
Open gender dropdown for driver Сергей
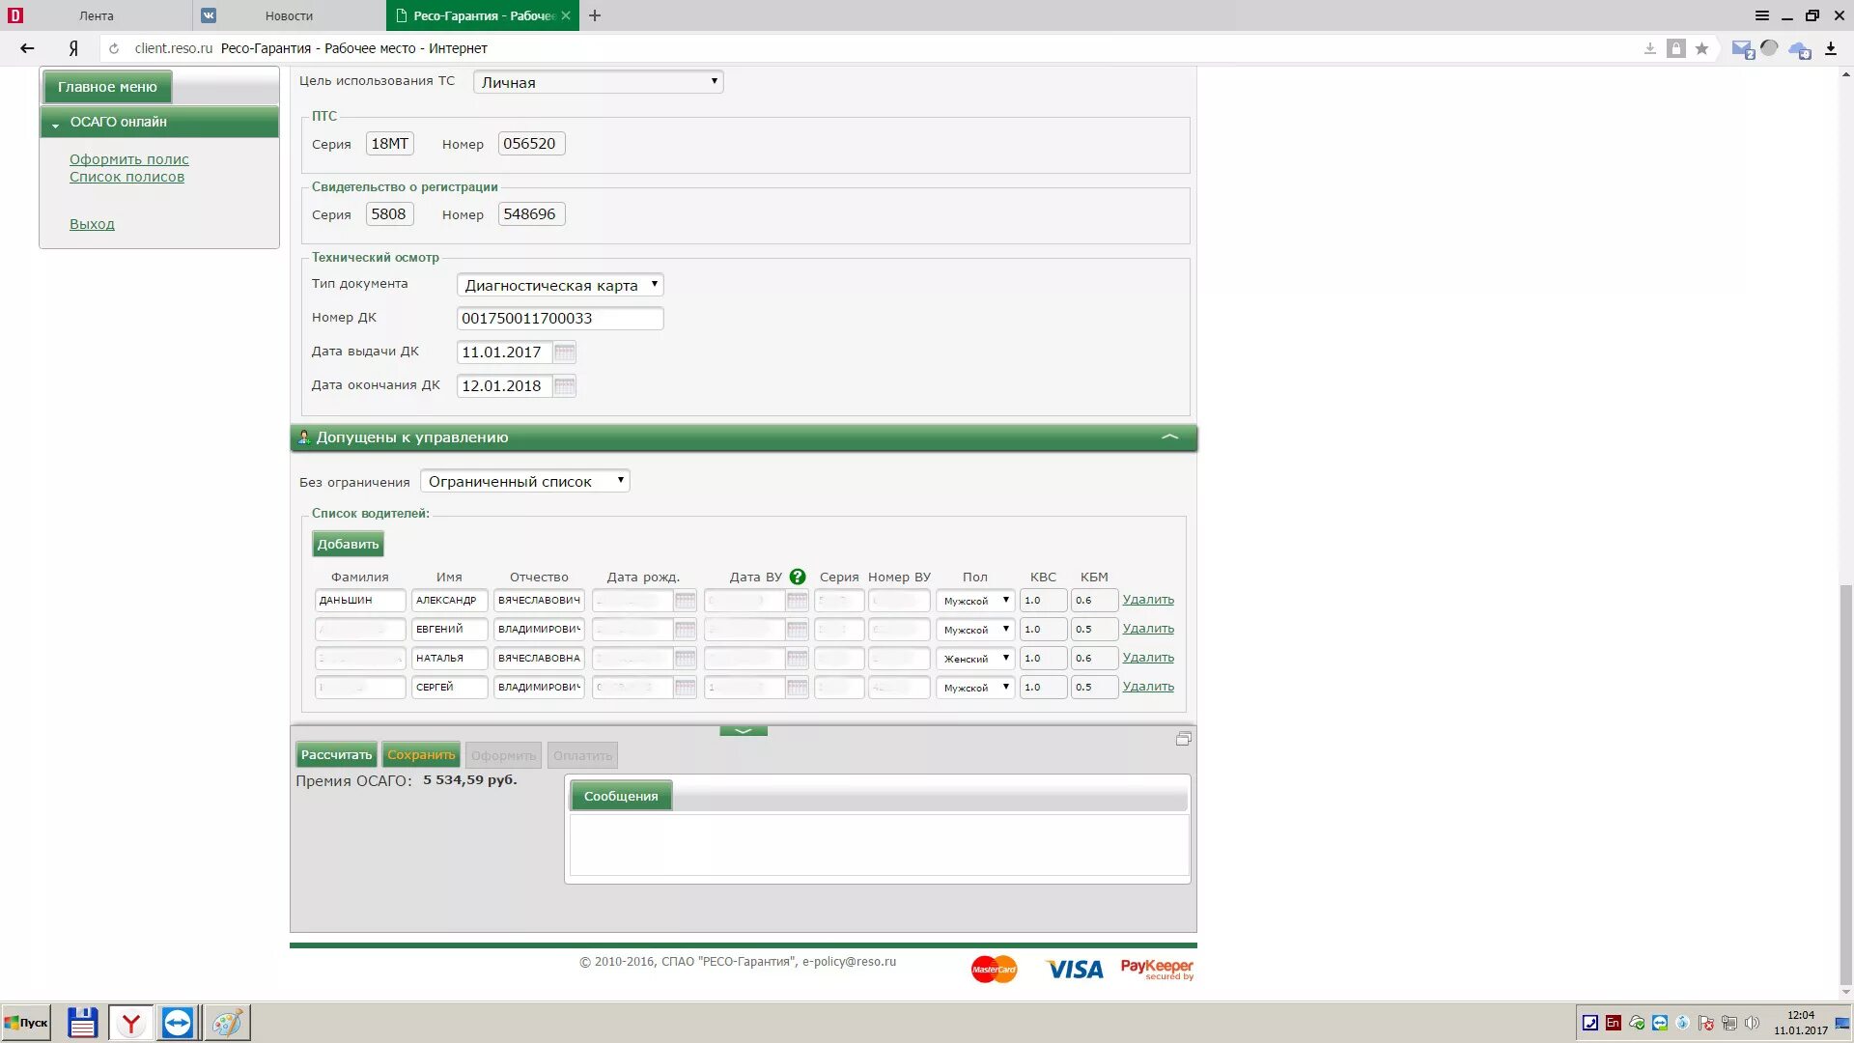point(975,688)
